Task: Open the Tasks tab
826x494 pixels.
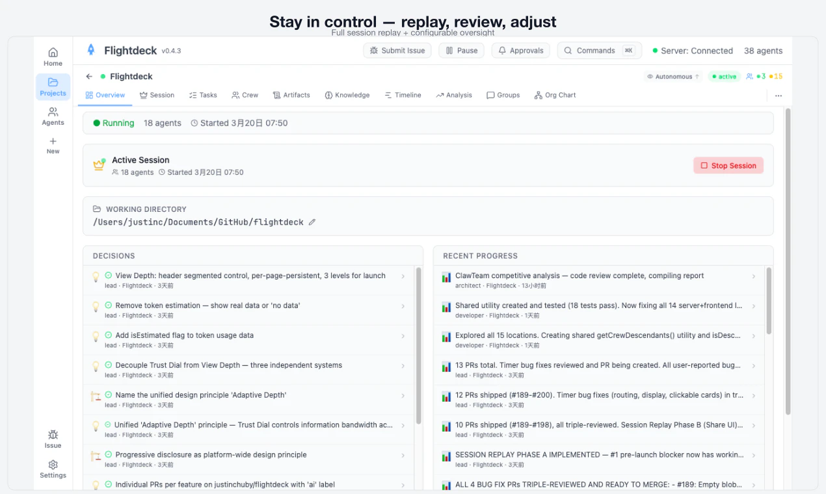Action: 203,95
